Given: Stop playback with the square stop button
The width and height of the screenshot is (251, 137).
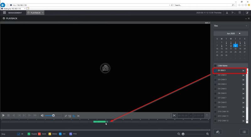Looking at the screenshot, I should tap(9, 115).
